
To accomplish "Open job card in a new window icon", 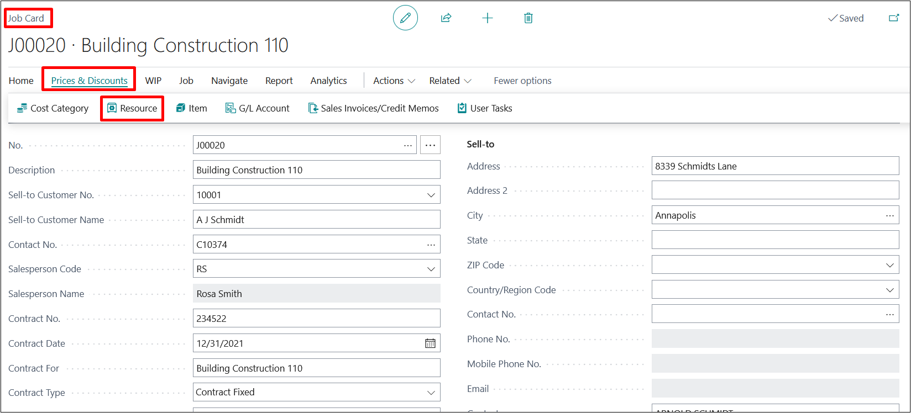I will (x=893, y=18).
